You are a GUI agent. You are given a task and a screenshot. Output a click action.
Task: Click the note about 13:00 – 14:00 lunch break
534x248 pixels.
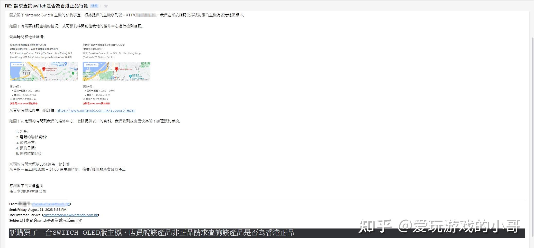[x=67, y=169]
